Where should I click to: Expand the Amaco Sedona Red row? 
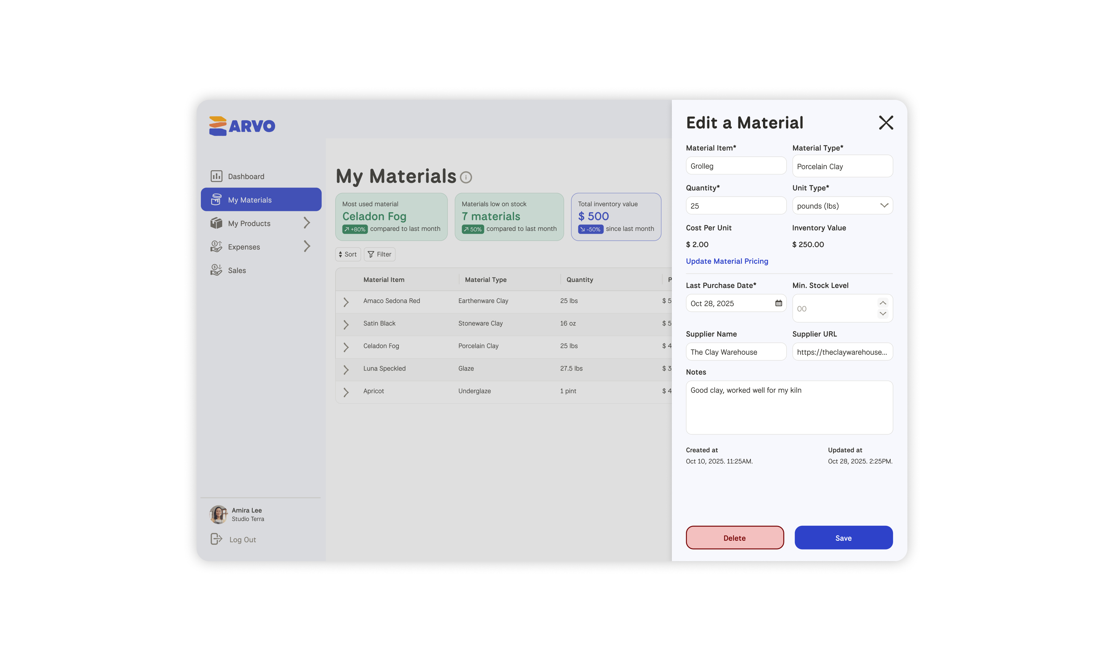point(346,302)
